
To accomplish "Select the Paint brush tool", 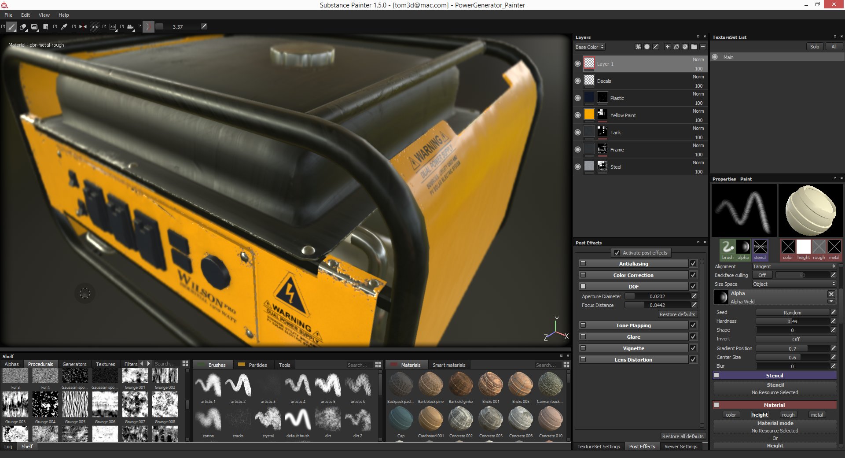I will point(11,27).
